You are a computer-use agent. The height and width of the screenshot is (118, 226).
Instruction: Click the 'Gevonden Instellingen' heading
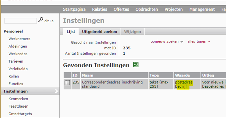point(96,65)
